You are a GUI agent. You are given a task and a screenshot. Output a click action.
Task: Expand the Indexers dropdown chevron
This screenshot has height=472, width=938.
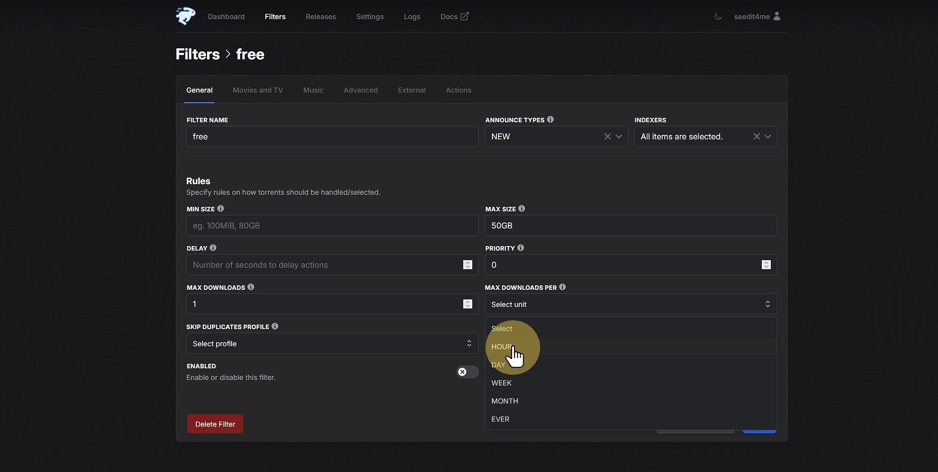[x=768, y=136]
